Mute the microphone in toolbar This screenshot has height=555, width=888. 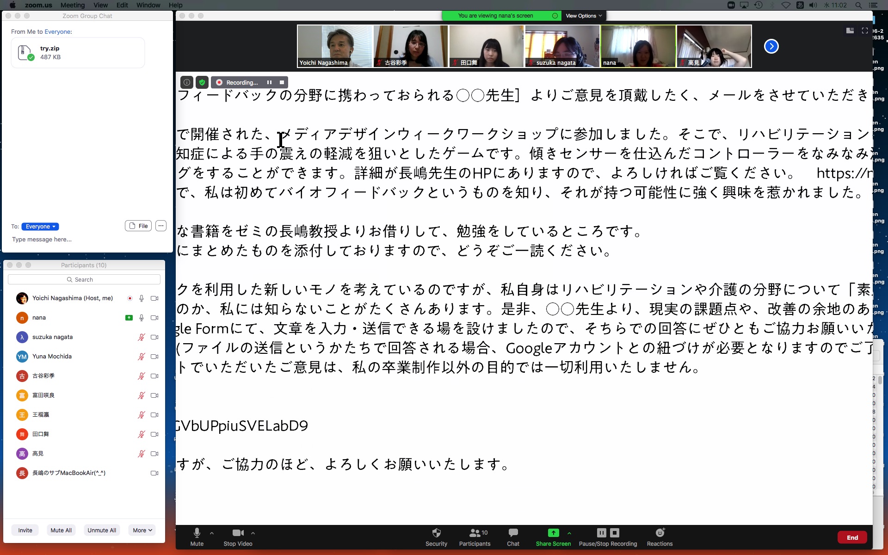197,533
